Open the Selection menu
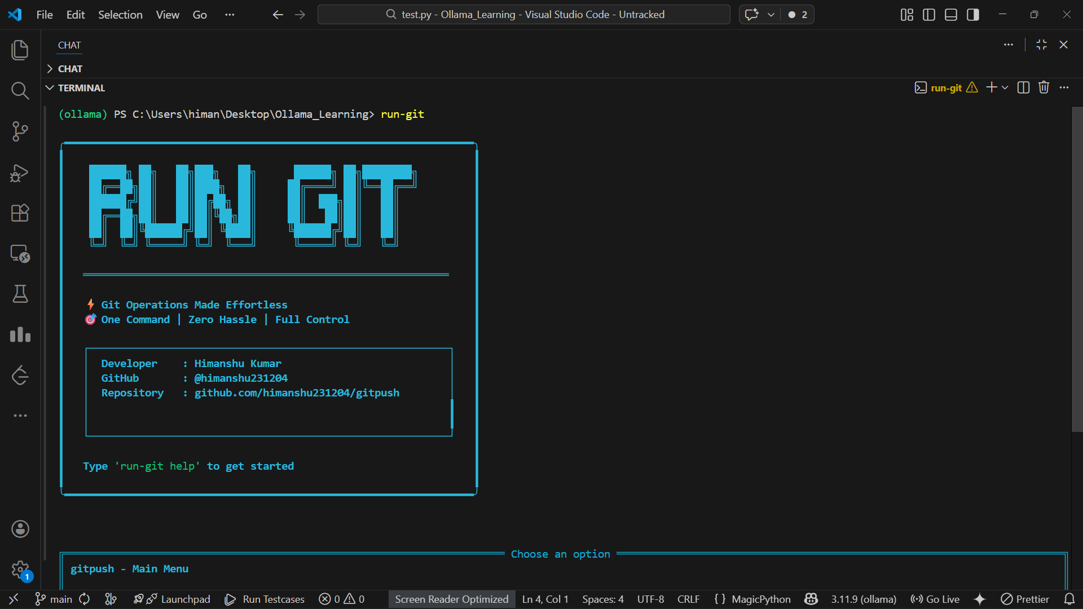The width and height of the screenshot is (1083, 609). 120,15
